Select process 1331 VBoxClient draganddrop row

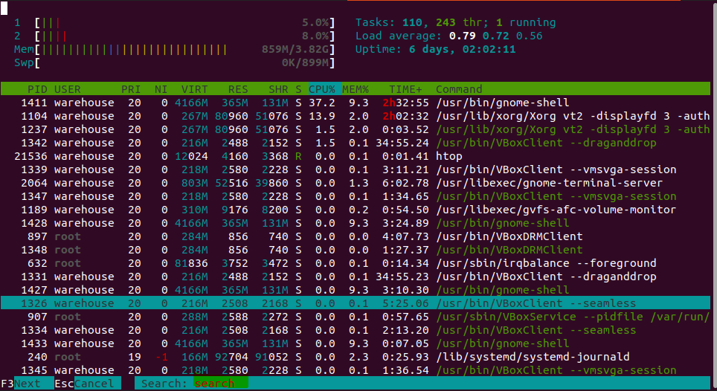(x=356, y=277)
